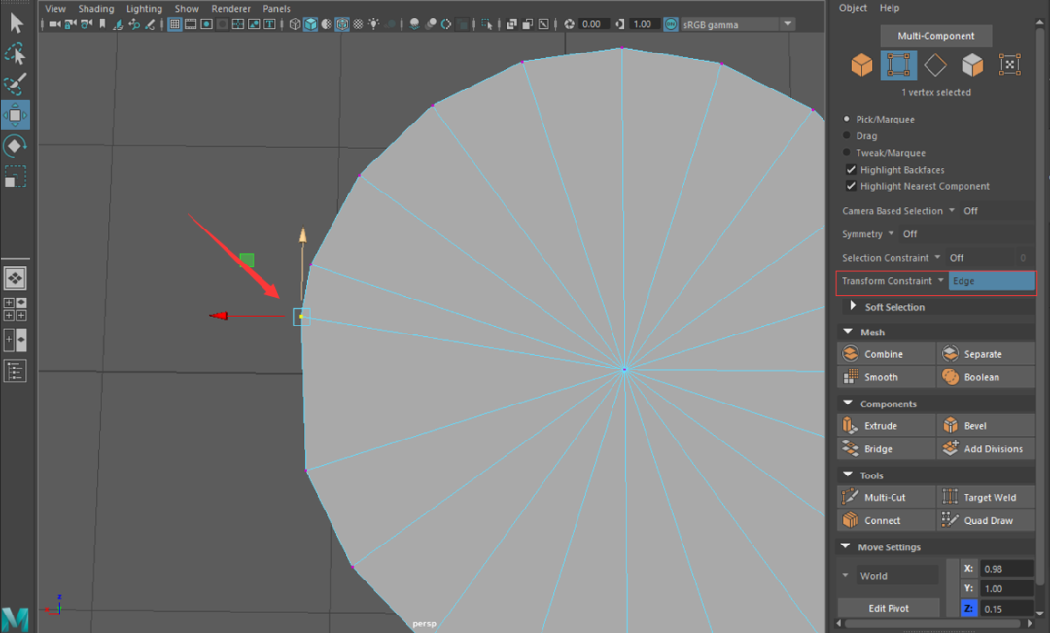Screen dimensions: 1050x633
Task: Select the Drag radio option
Action: 847,135
